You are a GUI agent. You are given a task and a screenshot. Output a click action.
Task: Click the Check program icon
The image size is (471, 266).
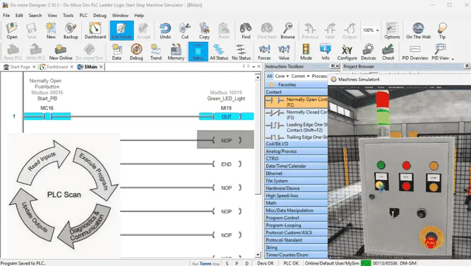click(x=388, y=52)
